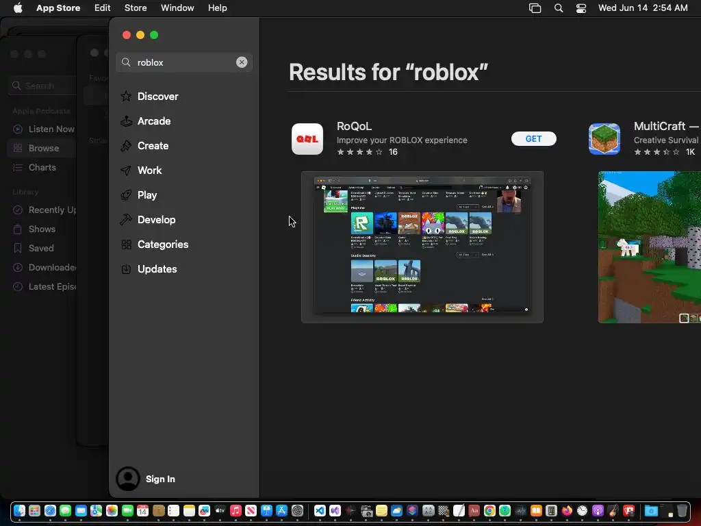Open the MultiCraft app icon

[604, 138]
